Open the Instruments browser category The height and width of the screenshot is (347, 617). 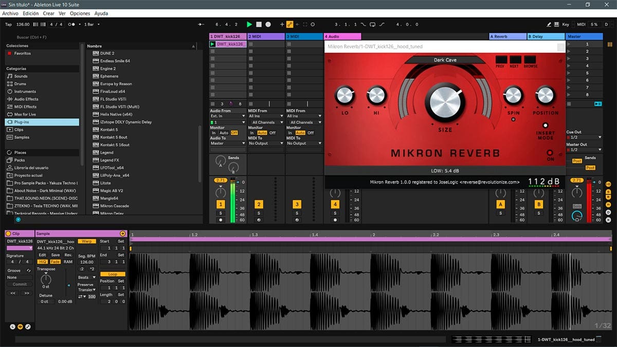point(25,92)
